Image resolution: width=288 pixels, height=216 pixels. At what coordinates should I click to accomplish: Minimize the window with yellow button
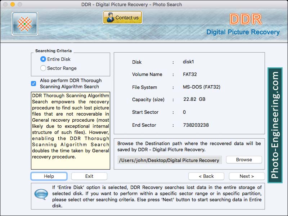[x=12, y=4]
